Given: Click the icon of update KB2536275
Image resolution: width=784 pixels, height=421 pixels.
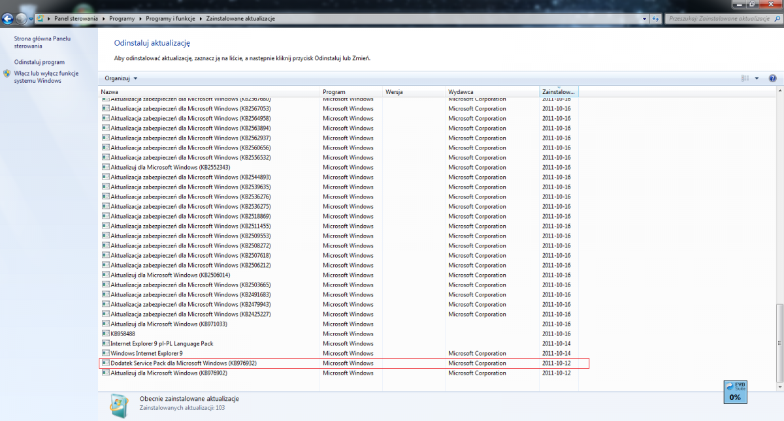Looking at the screenshot, I should pyautogui.click(x=105, y=206).
